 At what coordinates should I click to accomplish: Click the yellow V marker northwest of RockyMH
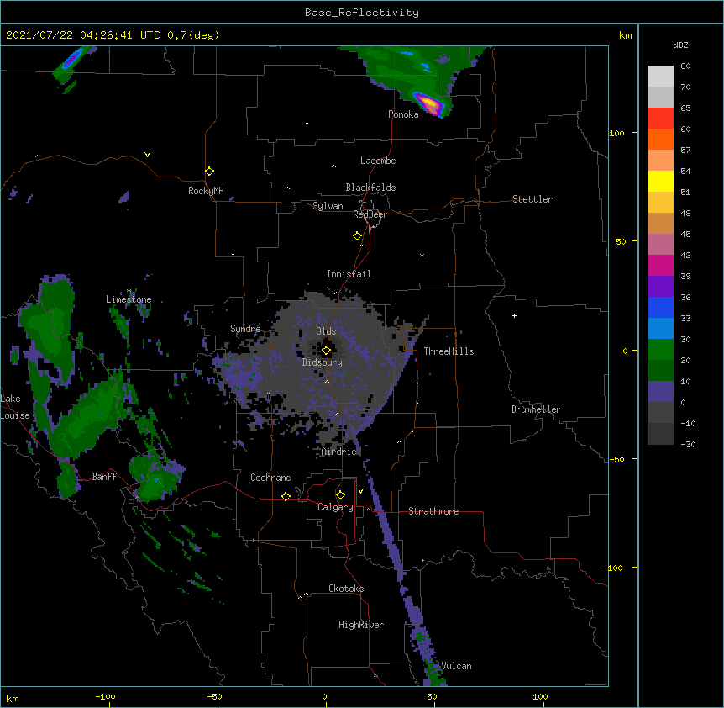tap(147, 155)
